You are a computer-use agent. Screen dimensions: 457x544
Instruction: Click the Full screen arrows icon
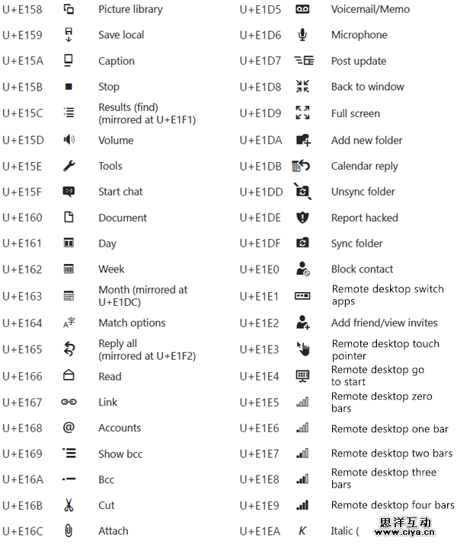(302, 113)
